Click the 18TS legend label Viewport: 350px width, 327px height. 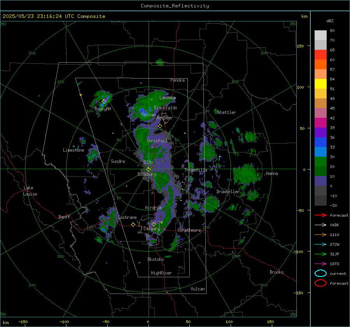pyautogui.click(x=334, y=264)
